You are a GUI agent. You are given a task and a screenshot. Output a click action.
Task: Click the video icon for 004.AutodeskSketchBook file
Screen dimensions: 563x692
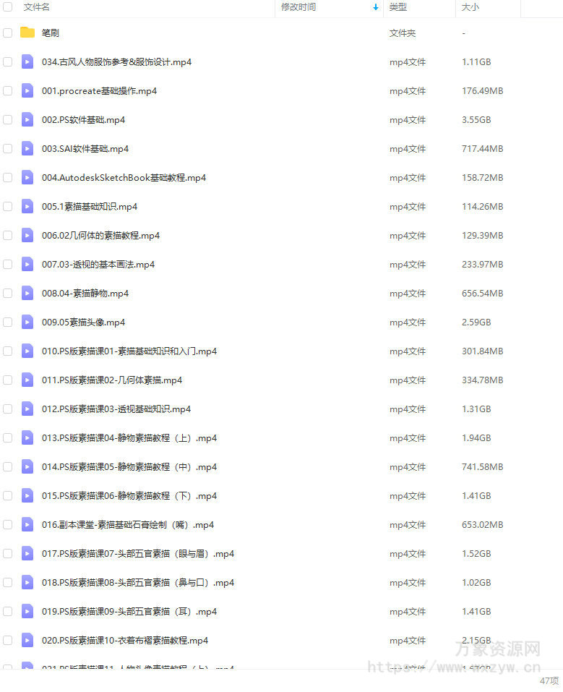click(27, 177)
